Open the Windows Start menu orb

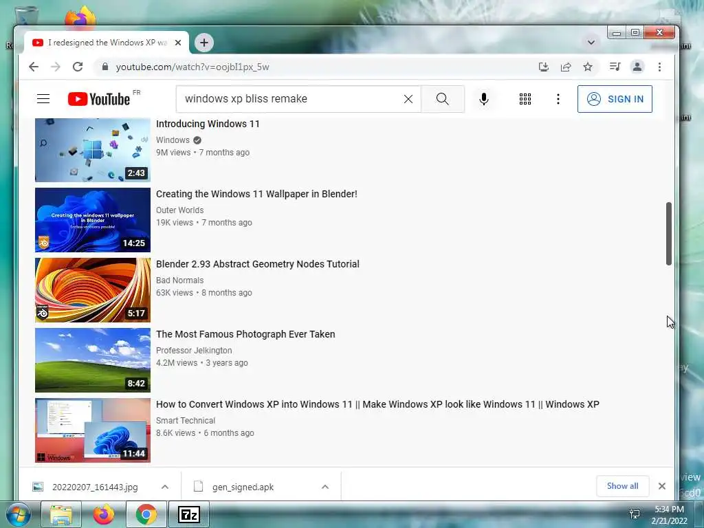(18, 514)
